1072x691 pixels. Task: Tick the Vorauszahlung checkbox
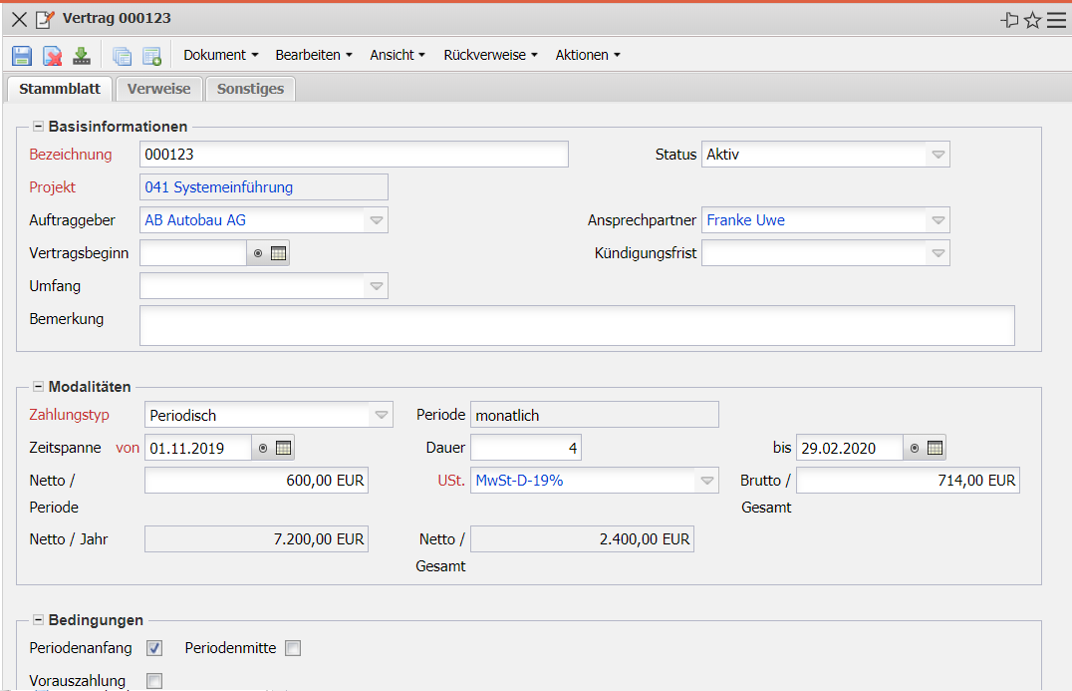154,681
